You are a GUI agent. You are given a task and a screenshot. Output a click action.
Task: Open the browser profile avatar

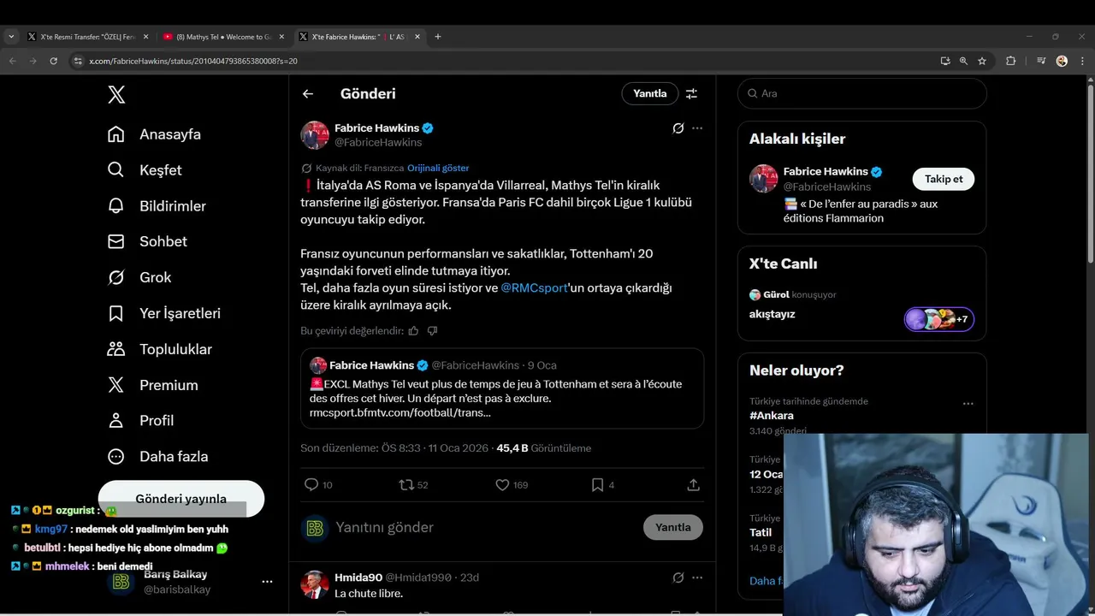(x=1062, y=61)
